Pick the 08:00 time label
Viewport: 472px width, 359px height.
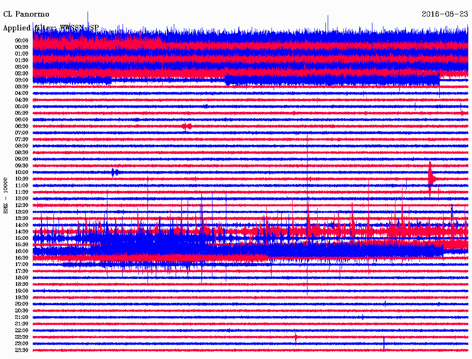click(21, 146)
